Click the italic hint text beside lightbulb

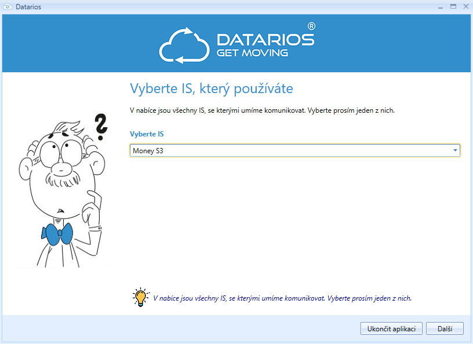[x=282, y=298]
